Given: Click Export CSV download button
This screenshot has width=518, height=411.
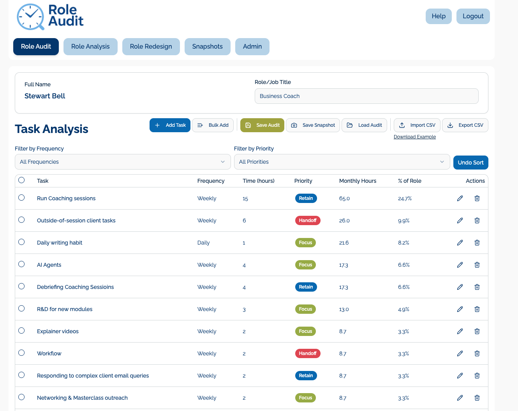Looking at the screenshot, I should point(465,125).
